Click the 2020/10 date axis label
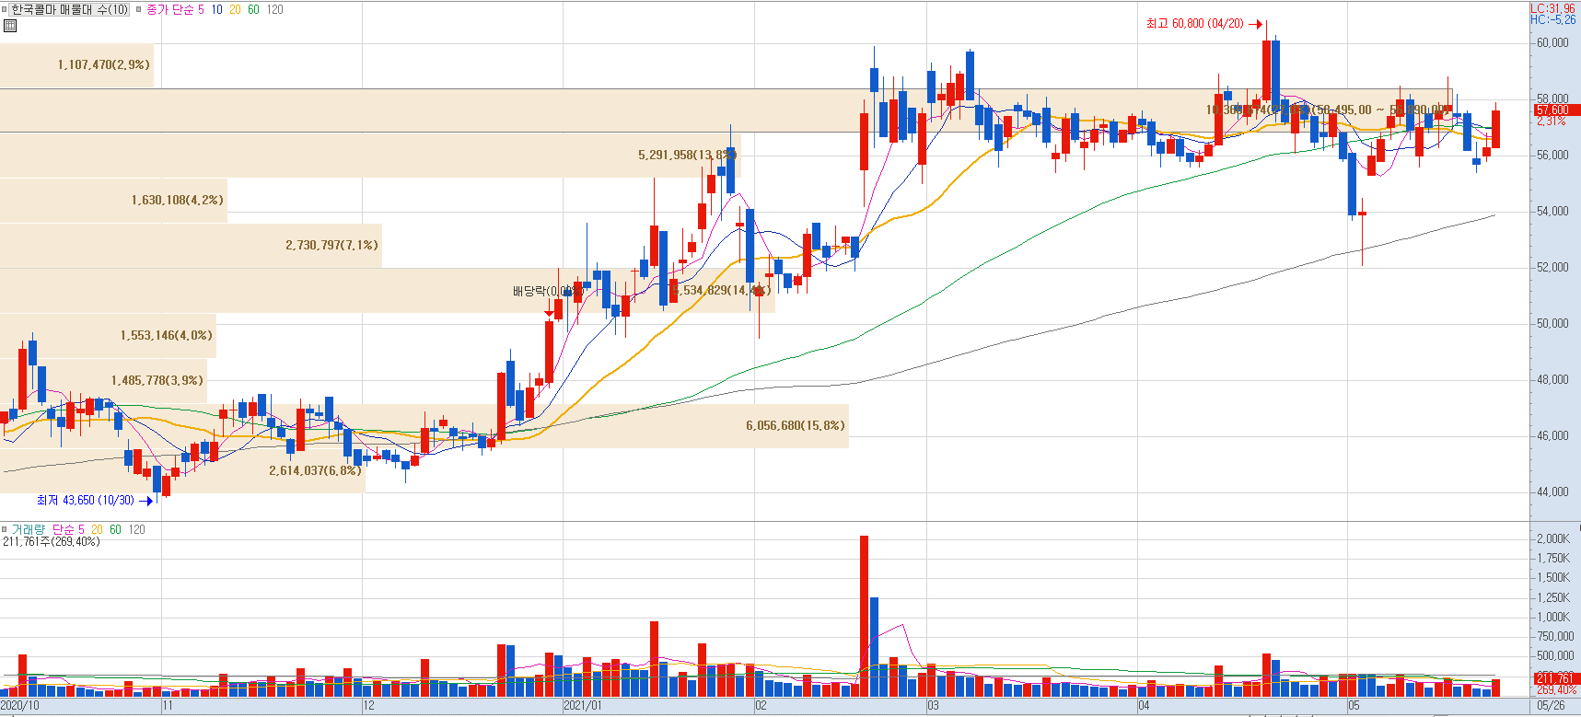The height and width of the screenshot is (717, 1581). (x=19, y=706)
